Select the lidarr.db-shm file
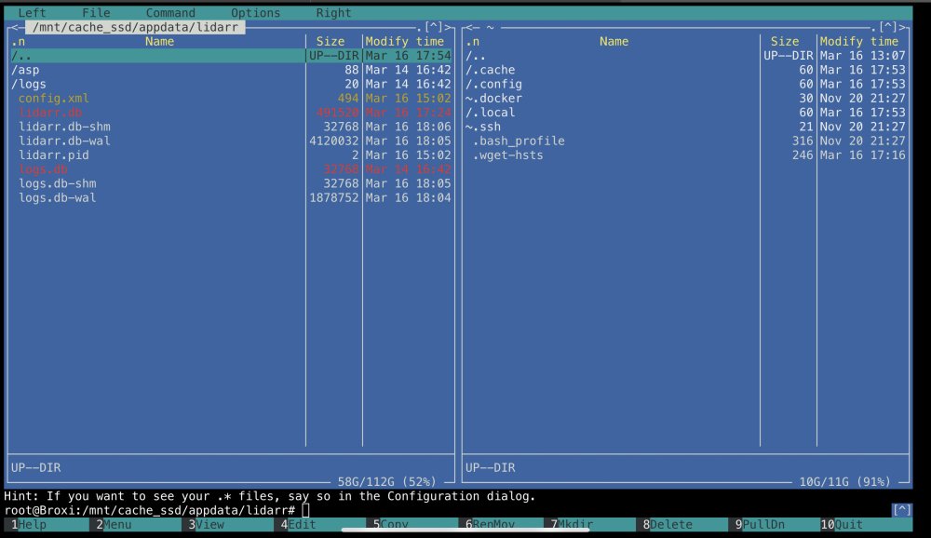This screenshot has width=931, height=538. tap(231, 128)
